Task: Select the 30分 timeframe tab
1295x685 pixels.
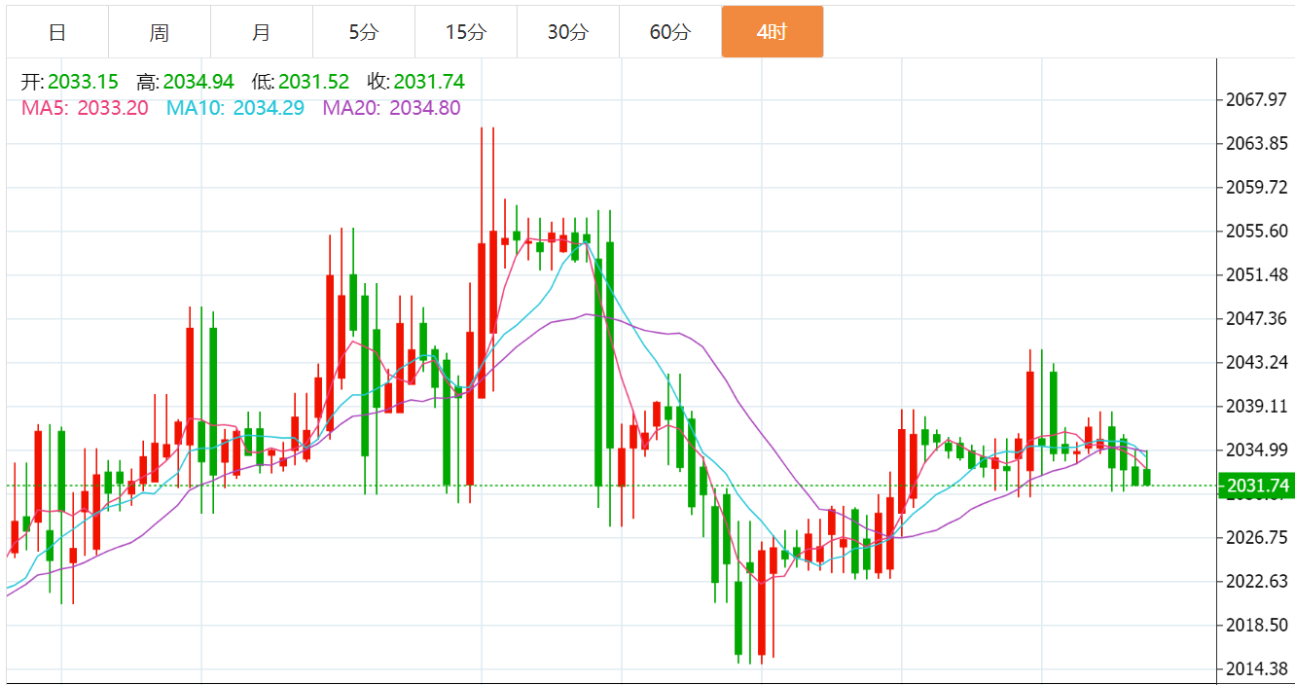Action: point(568,32)
